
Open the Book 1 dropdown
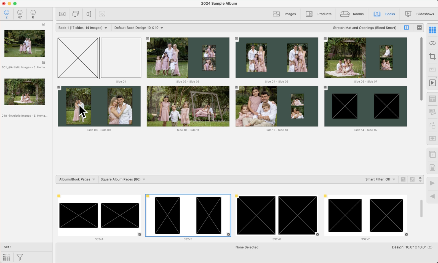pyautogui.click(x=83, y=28)
